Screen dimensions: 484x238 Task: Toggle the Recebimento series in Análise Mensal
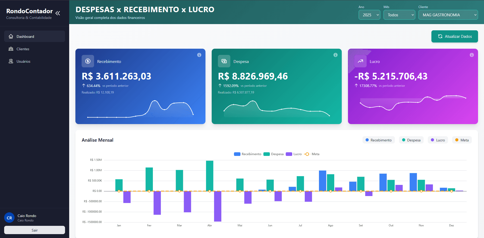379,140
